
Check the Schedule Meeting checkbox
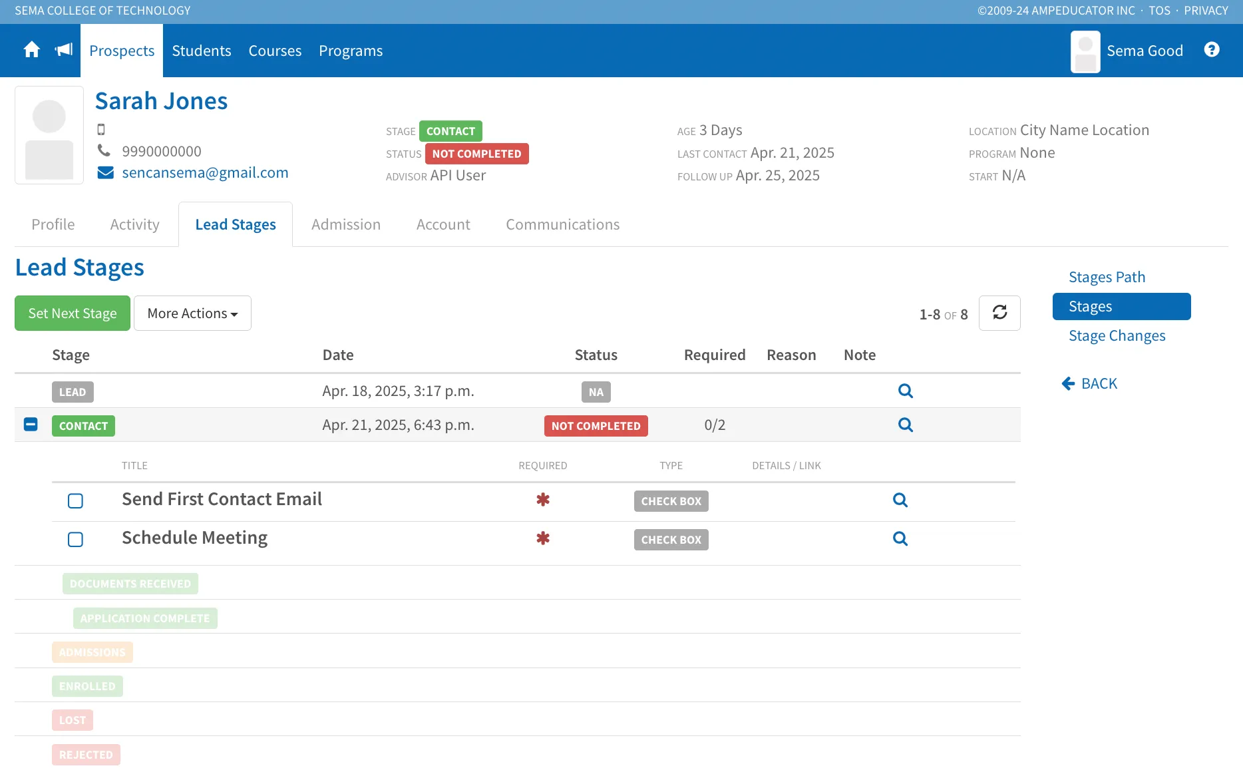[x=75, y=539]
